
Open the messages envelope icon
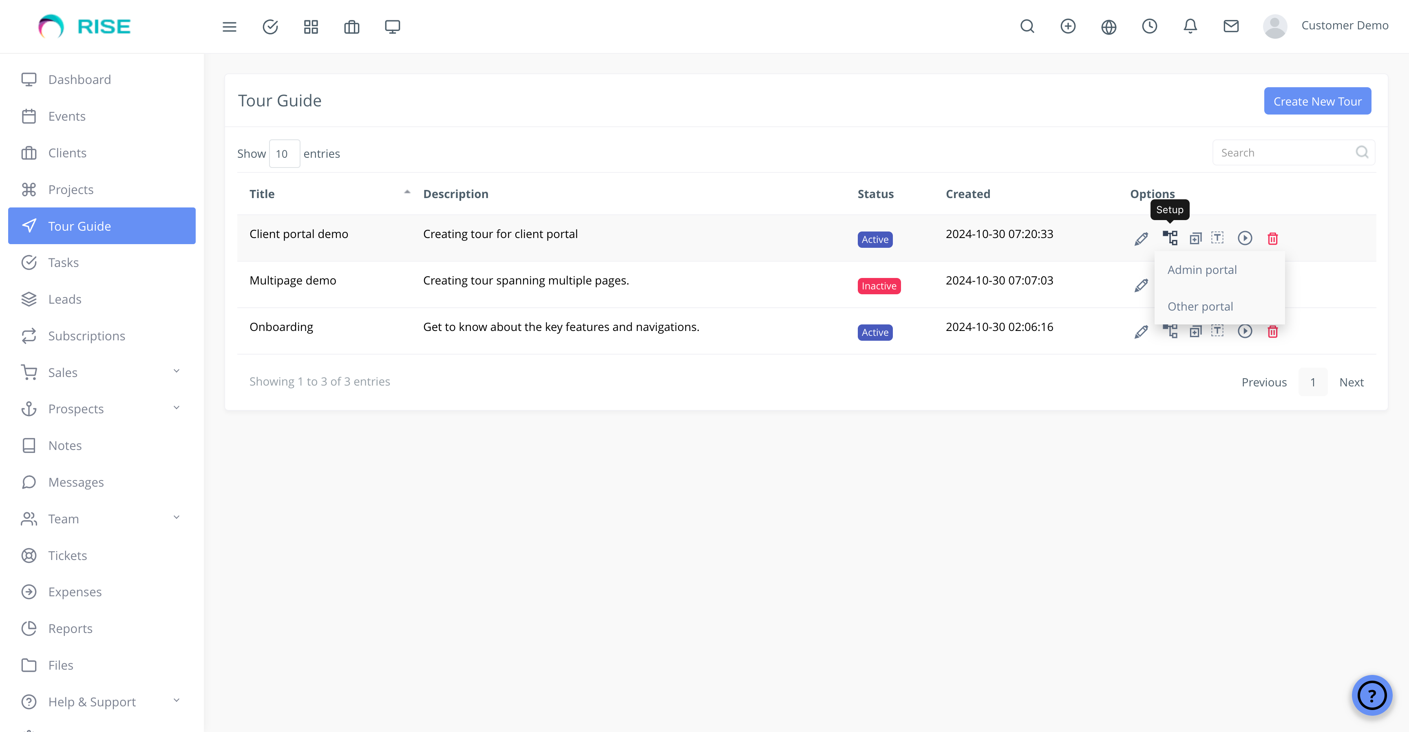[1231, 26]
